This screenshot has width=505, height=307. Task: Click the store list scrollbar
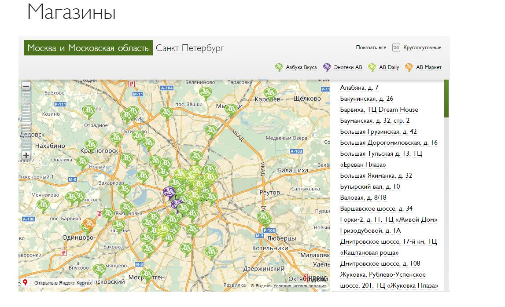pos(446,99)
